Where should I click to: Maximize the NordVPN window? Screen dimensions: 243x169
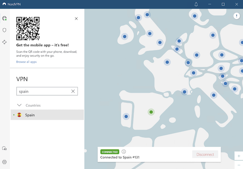[223, 4]
